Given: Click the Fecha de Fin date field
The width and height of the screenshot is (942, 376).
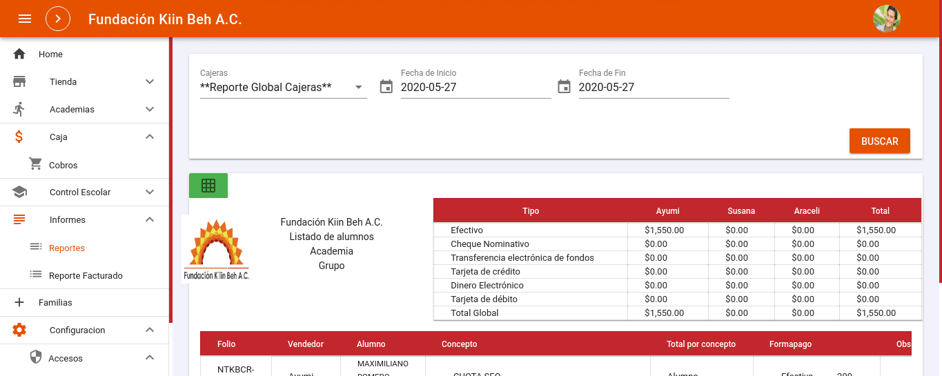Looking at the screenshot, I should click(x=654, y=88).
